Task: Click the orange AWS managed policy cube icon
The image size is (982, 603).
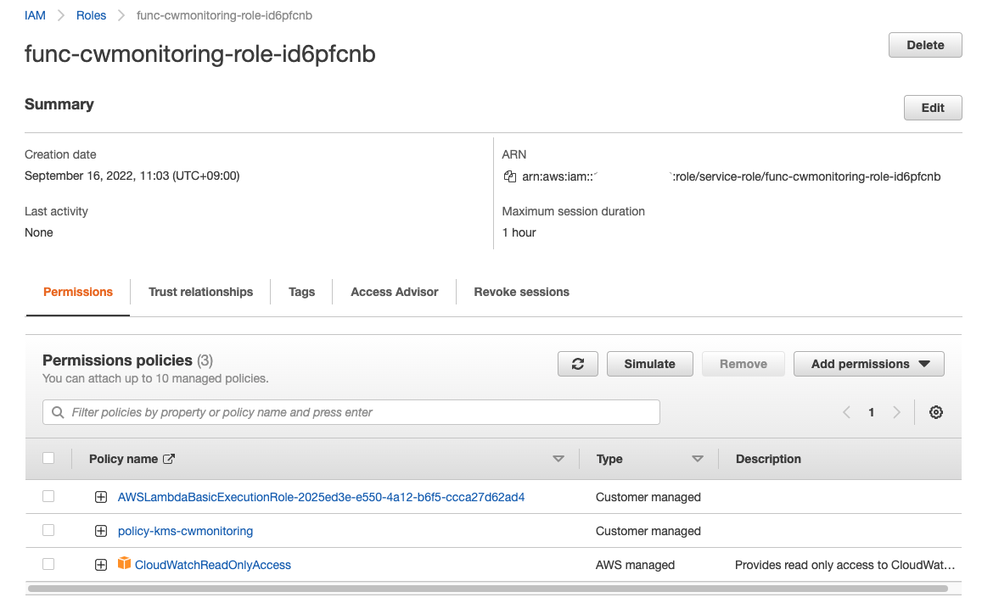Action: pos(125,564)
